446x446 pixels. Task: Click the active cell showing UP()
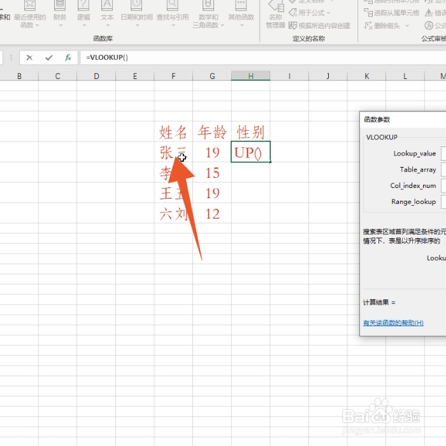tap(250, 152)
